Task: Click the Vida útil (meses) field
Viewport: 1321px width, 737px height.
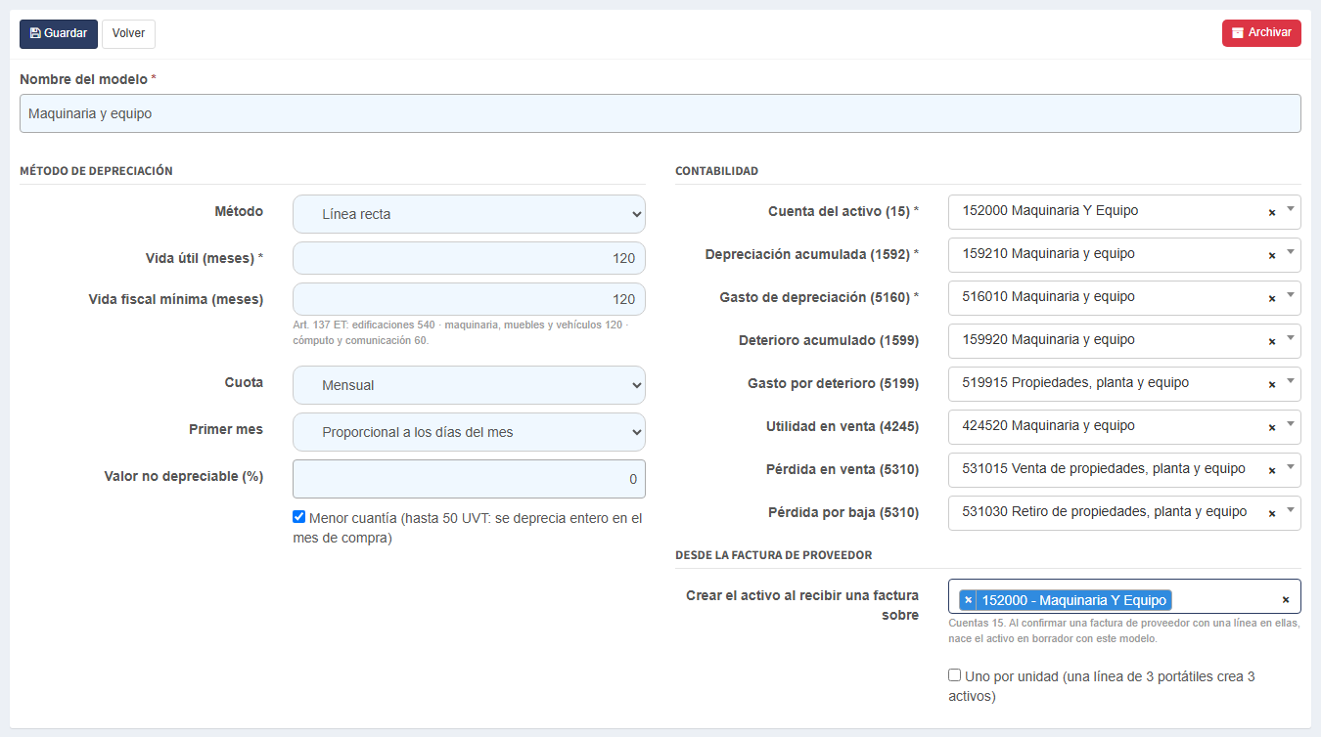Action: tap(469, 258)
